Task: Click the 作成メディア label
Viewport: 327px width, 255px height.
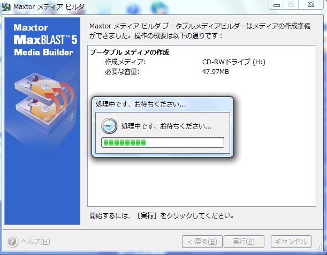Action: tap(125, 62)
